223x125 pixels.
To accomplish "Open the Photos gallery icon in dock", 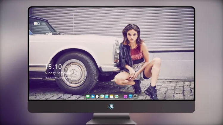I will point(116,96).
